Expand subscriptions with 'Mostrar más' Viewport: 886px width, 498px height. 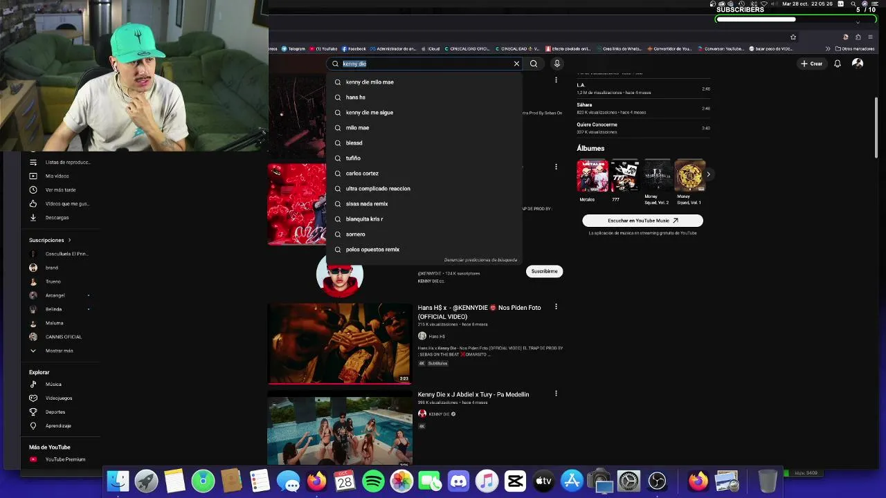click(x=61, y=351)
